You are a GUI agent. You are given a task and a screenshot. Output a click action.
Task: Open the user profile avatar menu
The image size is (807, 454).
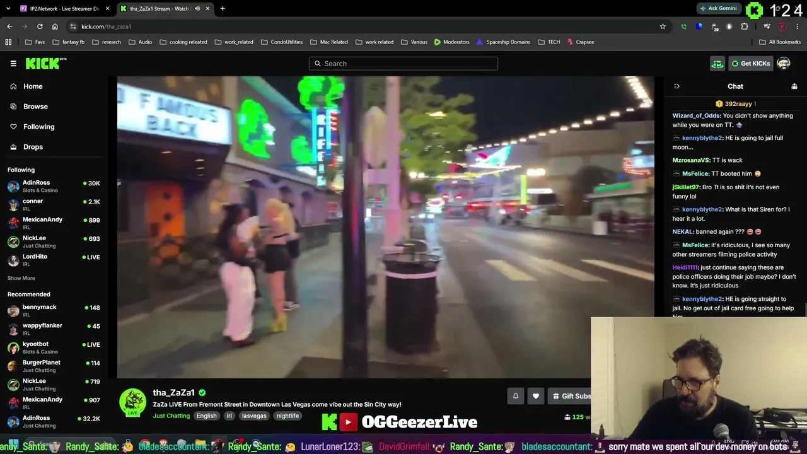[784, 64]
